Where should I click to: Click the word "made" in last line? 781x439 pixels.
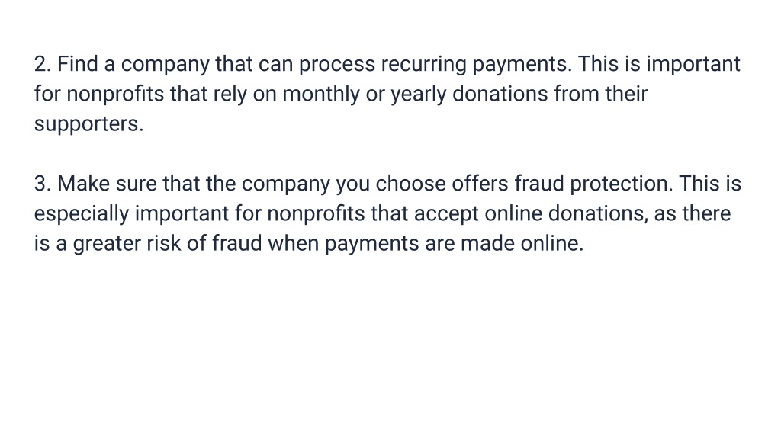coord(487,243)
